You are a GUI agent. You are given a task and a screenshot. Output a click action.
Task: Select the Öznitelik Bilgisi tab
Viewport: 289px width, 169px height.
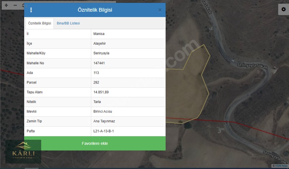[x=39, y=23]
